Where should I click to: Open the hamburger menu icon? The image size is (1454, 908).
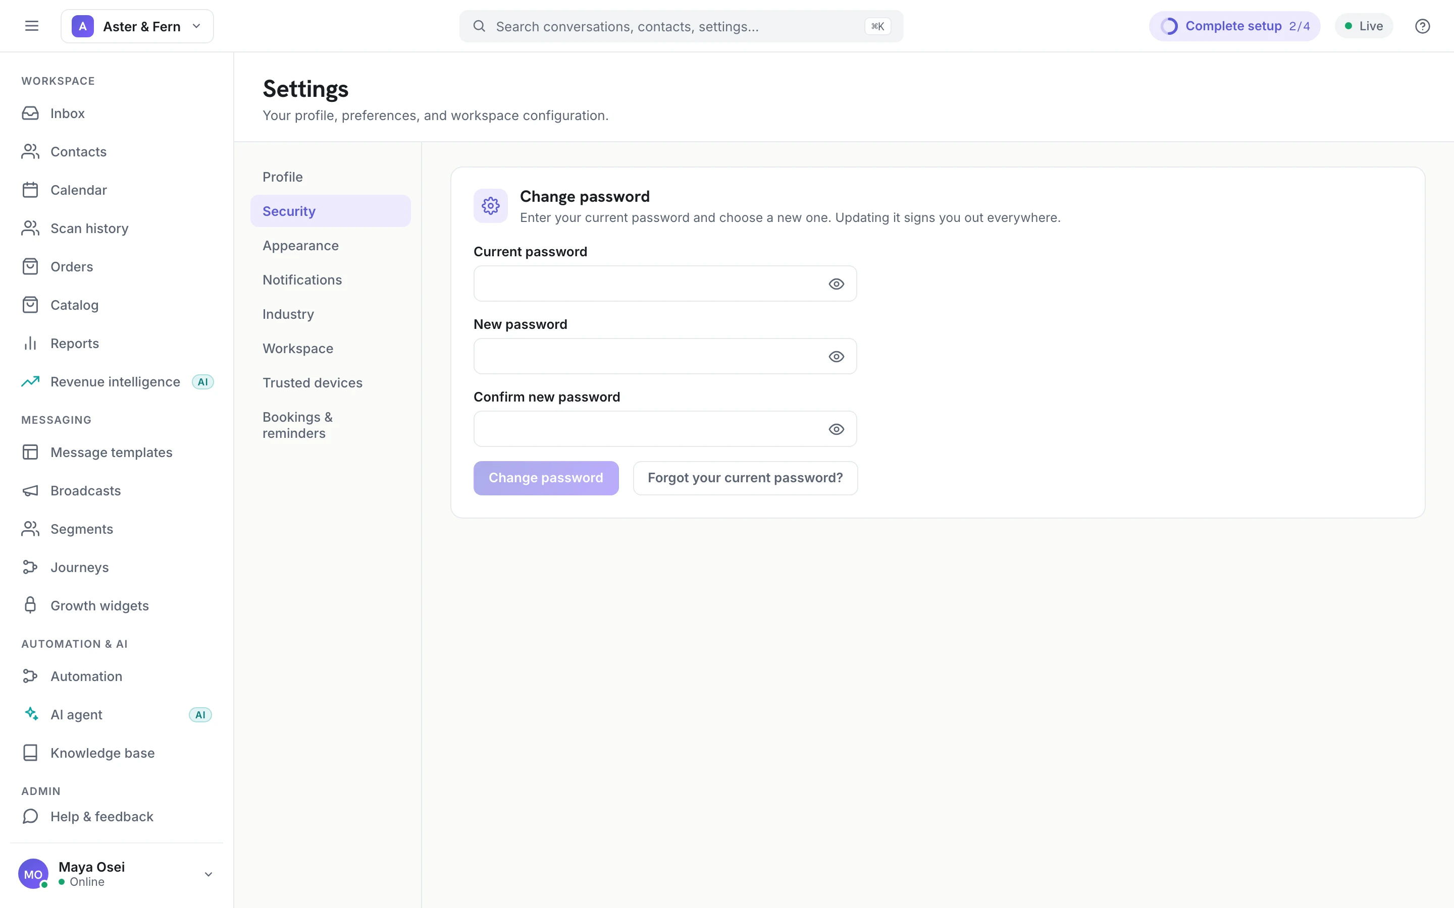32,26
